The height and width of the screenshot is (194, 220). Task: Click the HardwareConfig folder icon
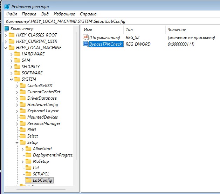coord(23,105)
